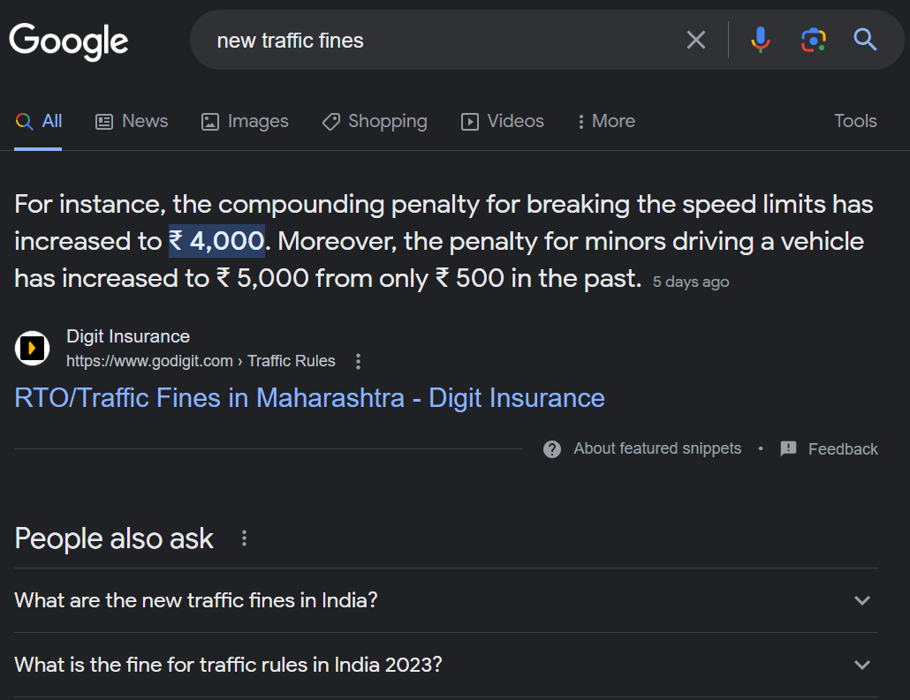Focus the search field containing 'new traffic fines'
Image resolution: width=910 pixels, height=700 pixels.
[x=441, y=41]
